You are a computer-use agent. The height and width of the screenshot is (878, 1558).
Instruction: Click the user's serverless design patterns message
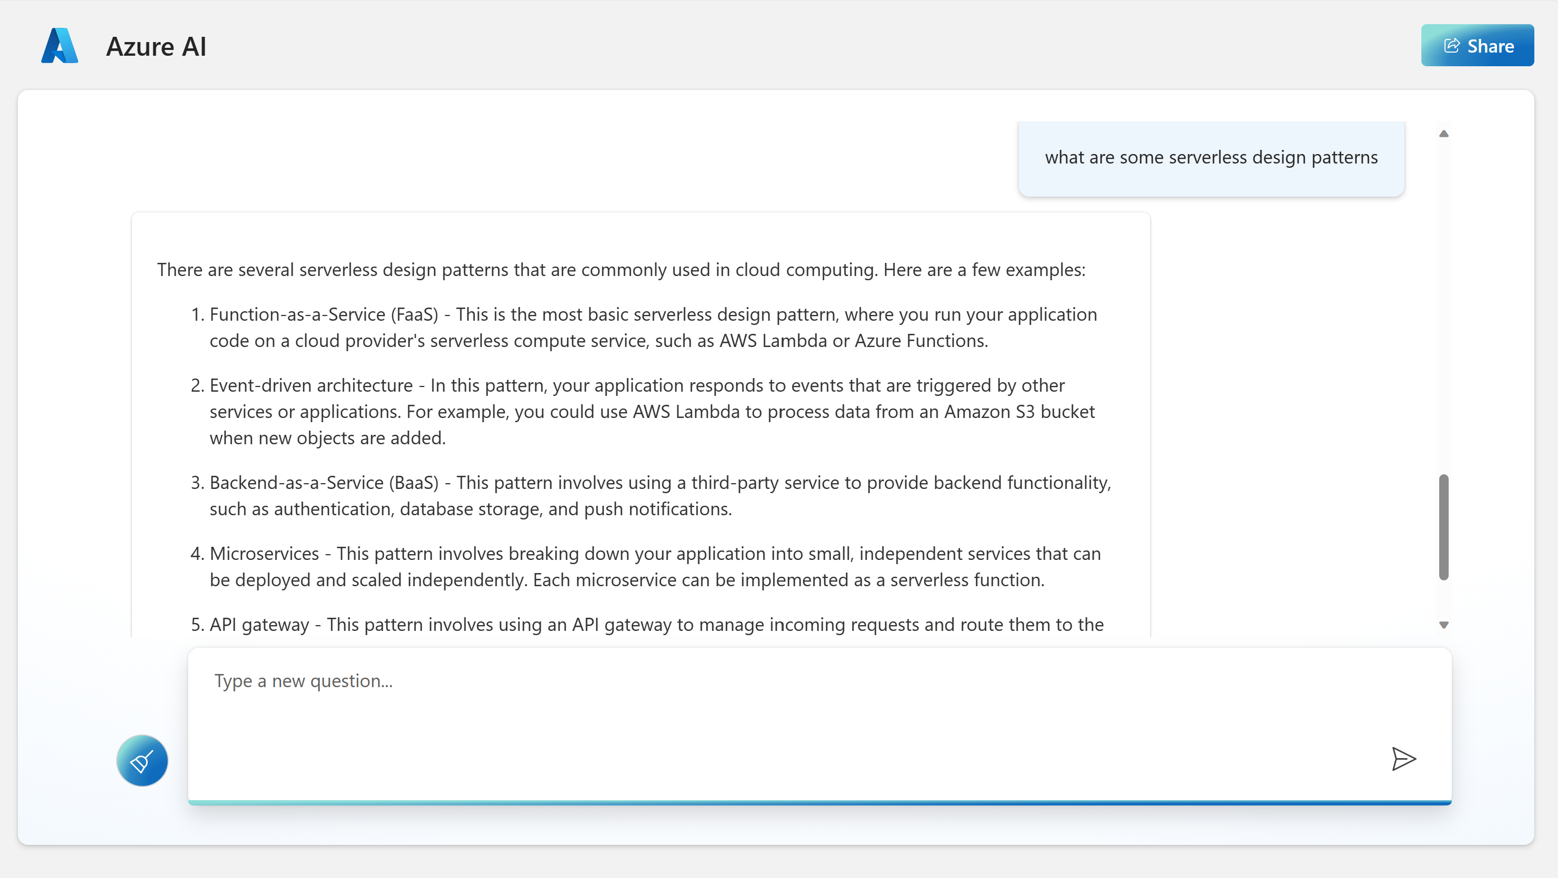tap(1211, 157)
